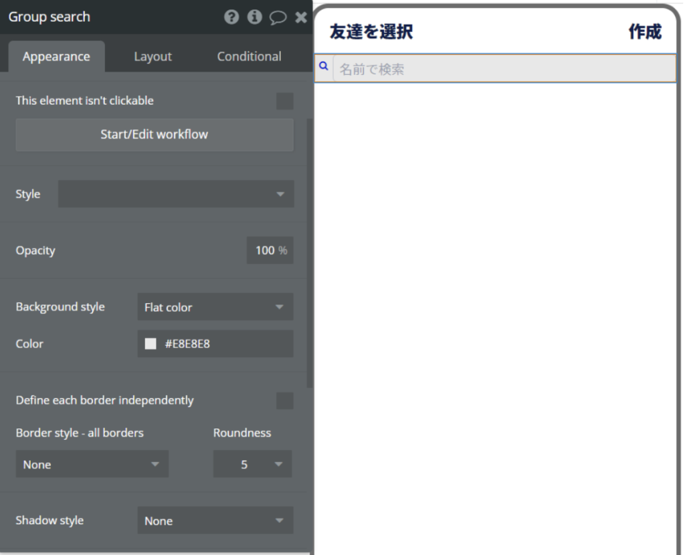685x555 pixels.
Task: Click the comment speech bubble icon
Action: [278, 17]
